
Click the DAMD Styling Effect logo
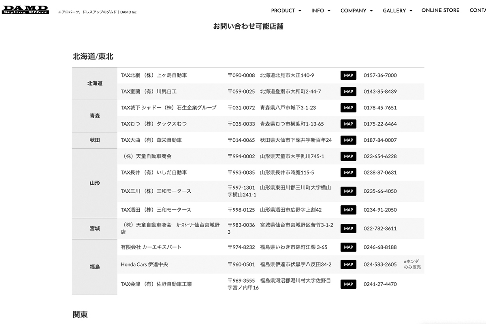[x=25, y=10]
